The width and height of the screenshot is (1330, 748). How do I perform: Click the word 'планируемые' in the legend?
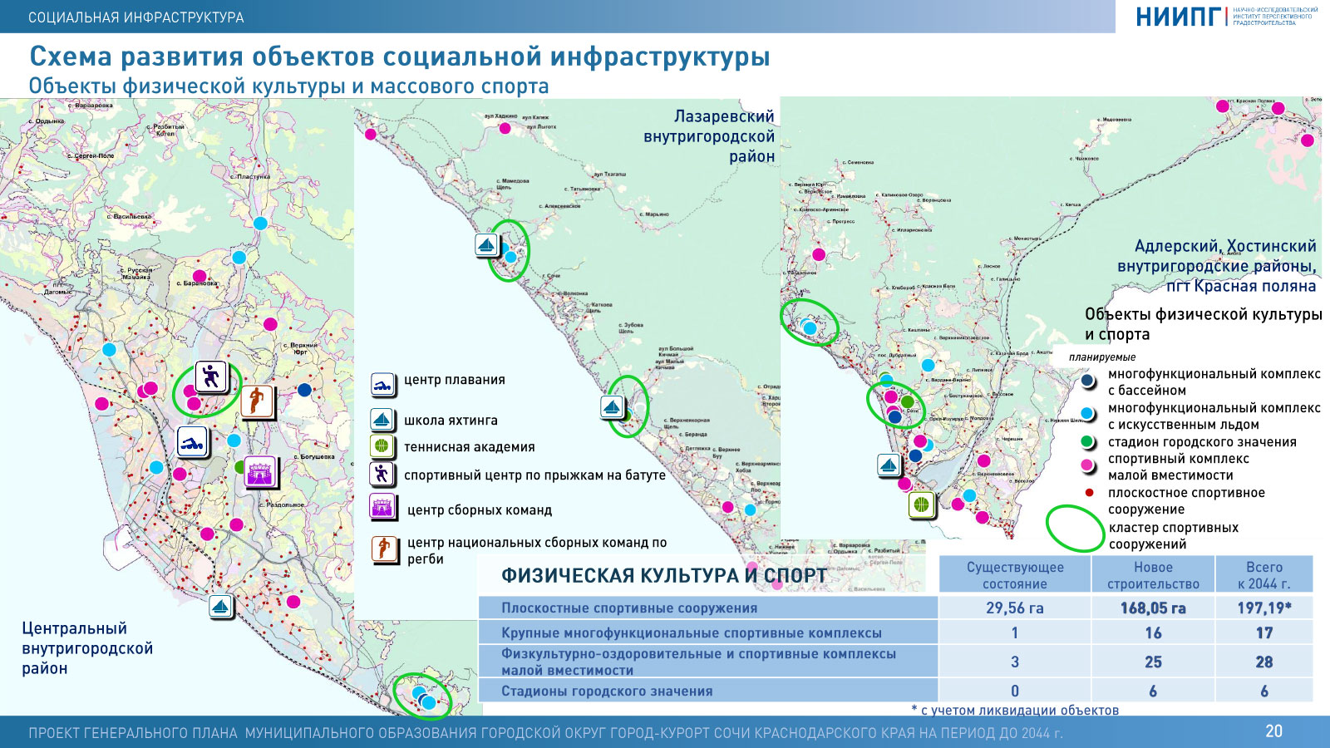(1102, 357)
